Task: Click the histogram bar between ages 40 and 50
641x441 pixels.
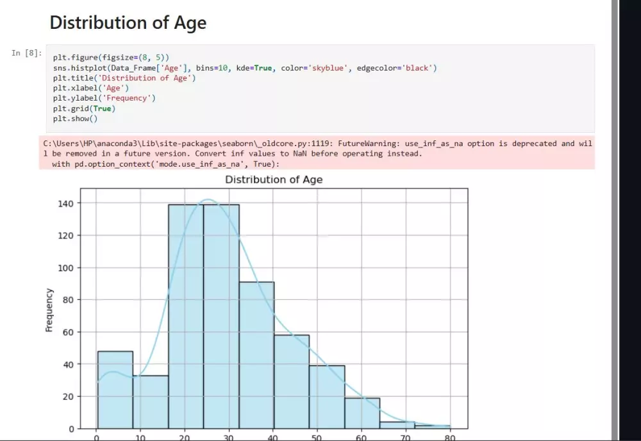Action: pyautogui.click(x=292, y=381)
